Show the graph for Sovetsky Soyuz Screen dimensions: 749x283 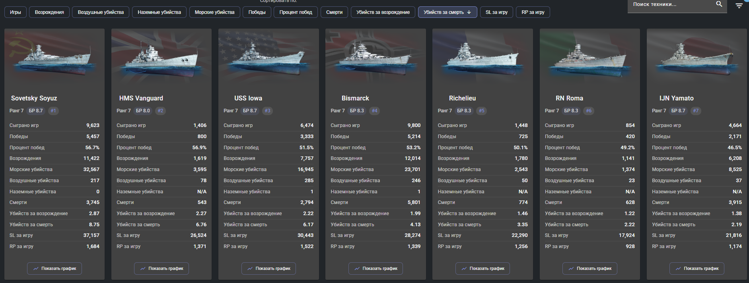pos(54,269)
